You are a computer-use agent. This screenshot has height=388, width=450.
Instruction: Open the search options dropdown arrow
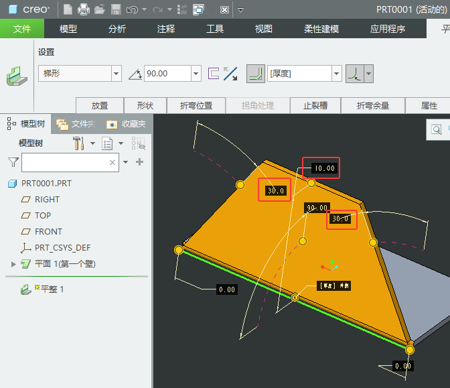(125, 162)
